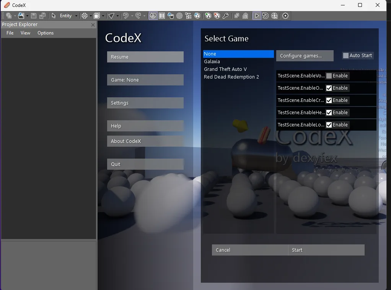The width and height of the screenshot is (391, 290).
Task: Open the Options menu in Project Explorer
Action: 46,33
